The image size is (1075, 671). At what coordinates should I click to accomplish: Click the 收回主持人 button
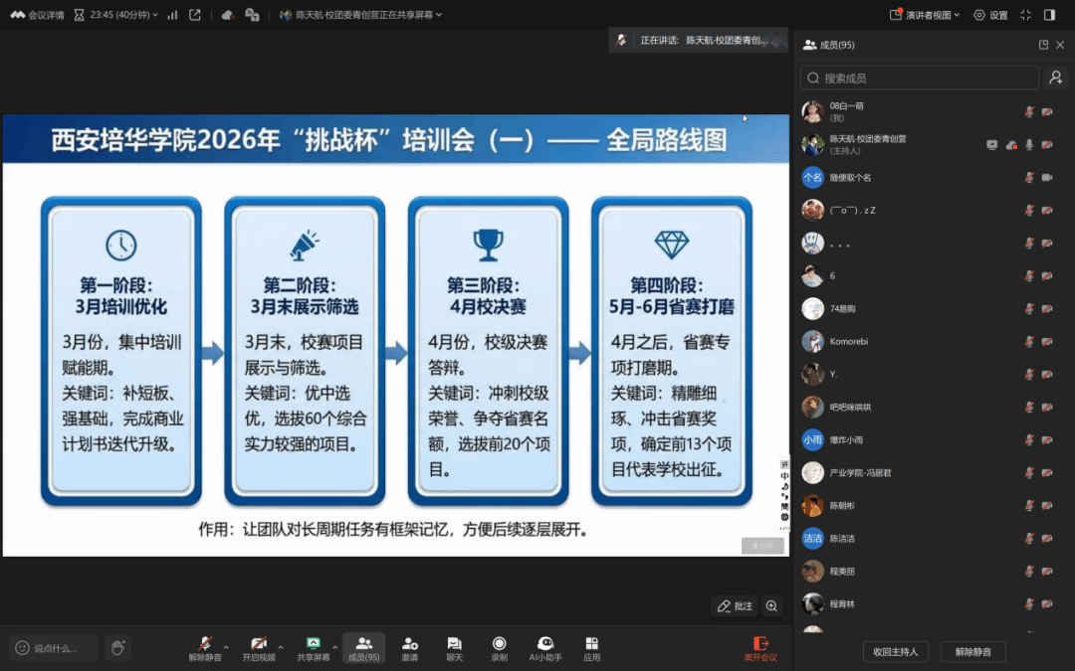(x=896, y=652)
